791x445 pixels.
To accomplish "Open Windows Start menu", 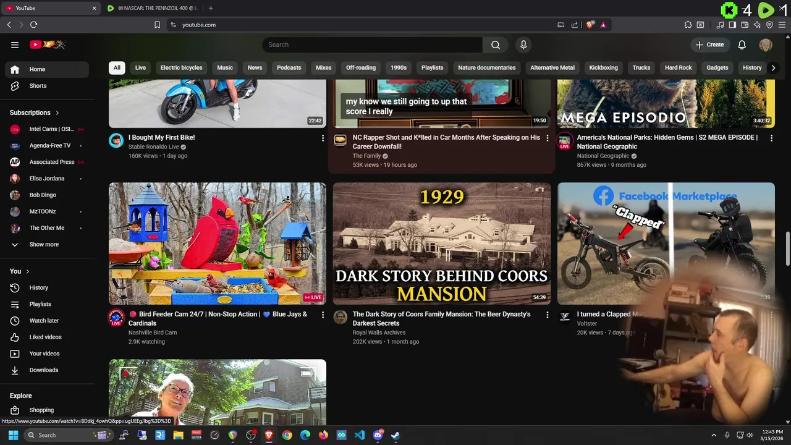I will coord(13,435).
